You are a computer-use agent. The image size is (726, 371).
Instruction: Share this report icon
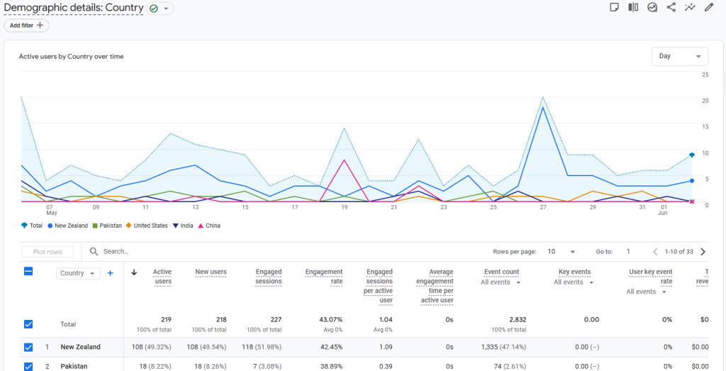coord(671,7)
